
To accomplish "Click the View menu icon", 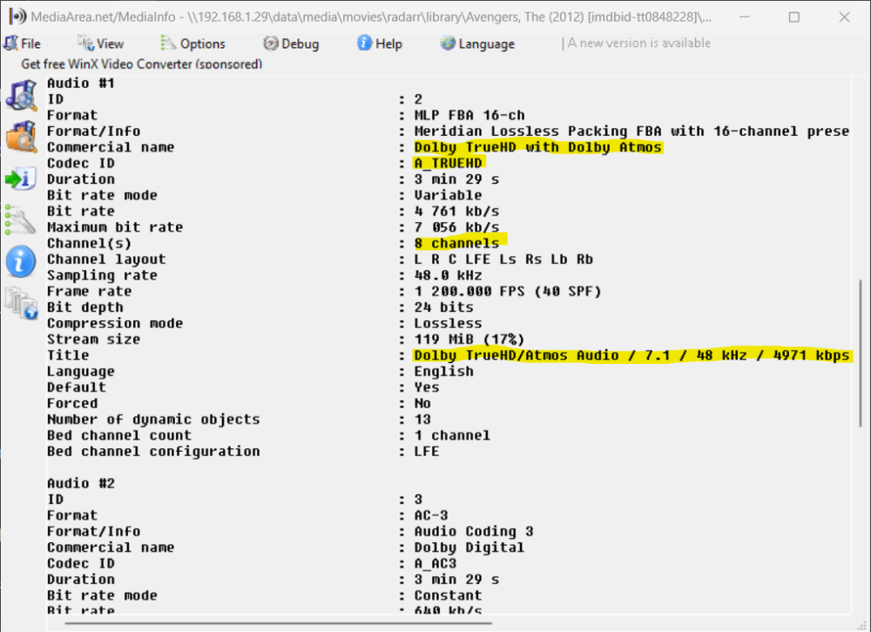I will coord(85,43).
